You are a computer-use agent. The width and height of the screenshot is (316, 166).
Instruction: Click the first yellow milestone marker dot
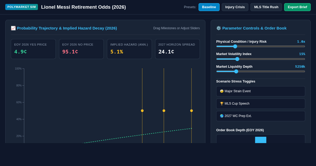(142, 111)
